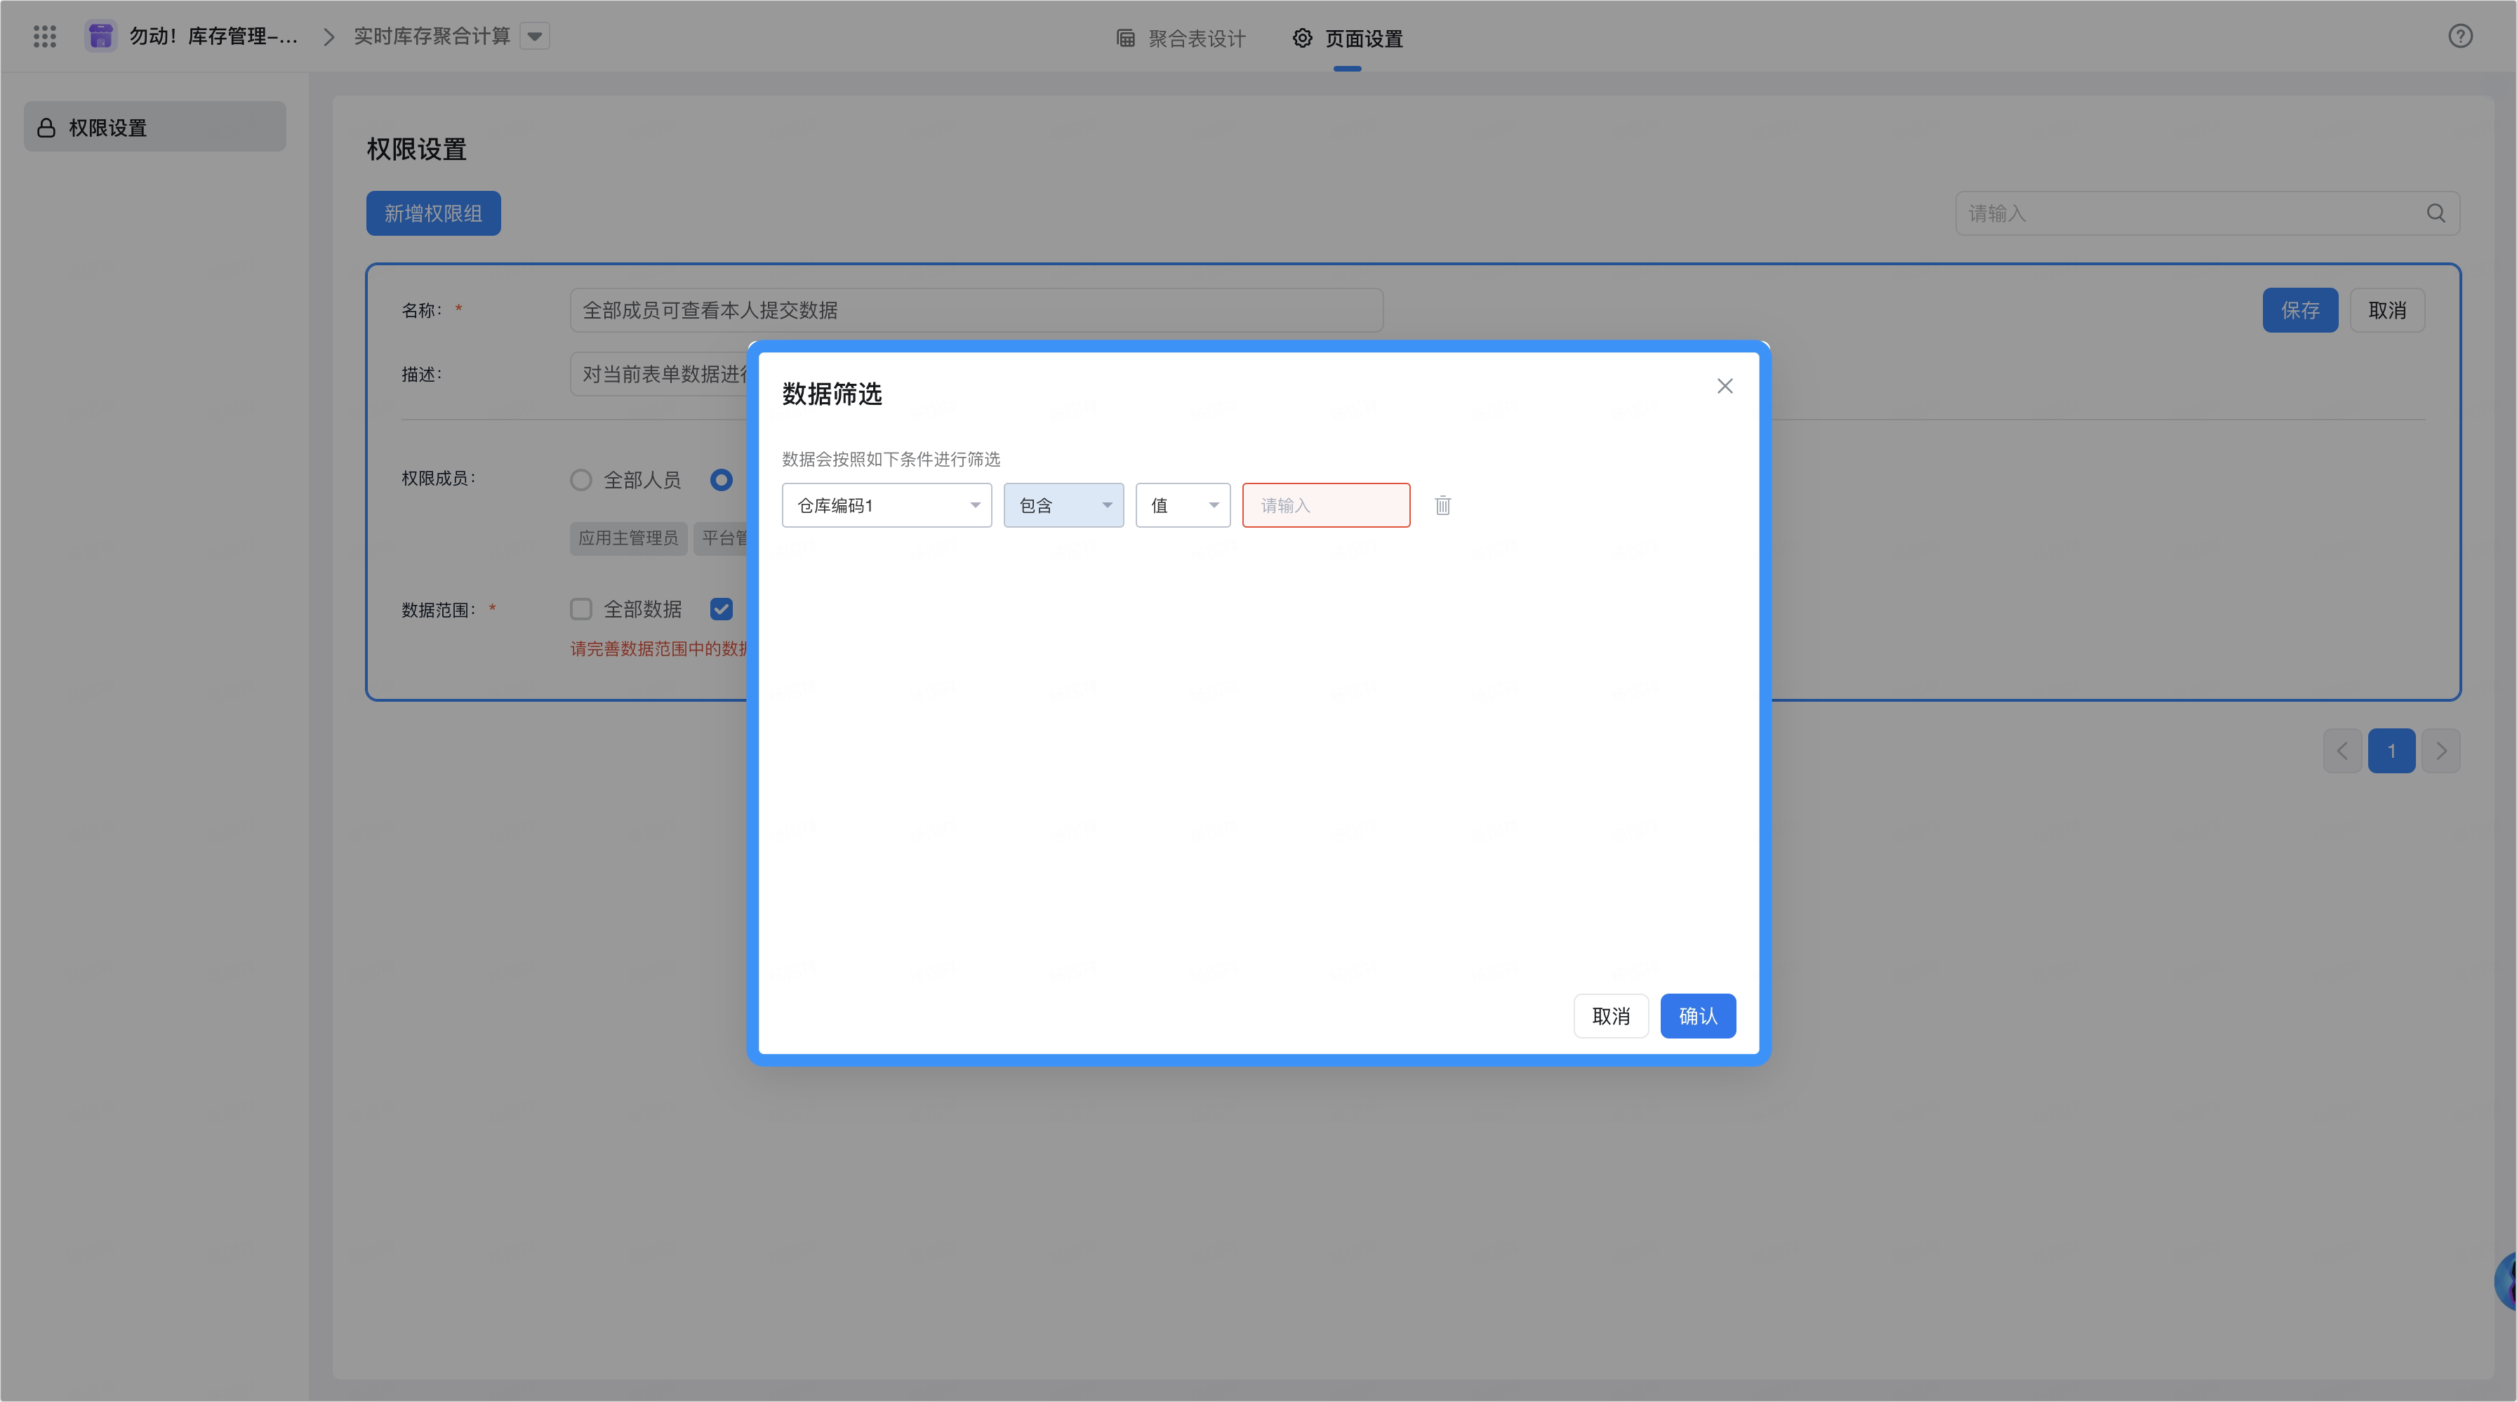Delete the filter condition with trash icon
Image resolution: width=2517 pixels, height=1402 pixels.
click(x=1442, y=505)
